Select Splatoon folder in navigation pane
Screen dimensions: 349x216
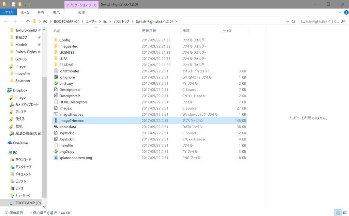coord(22,81)
